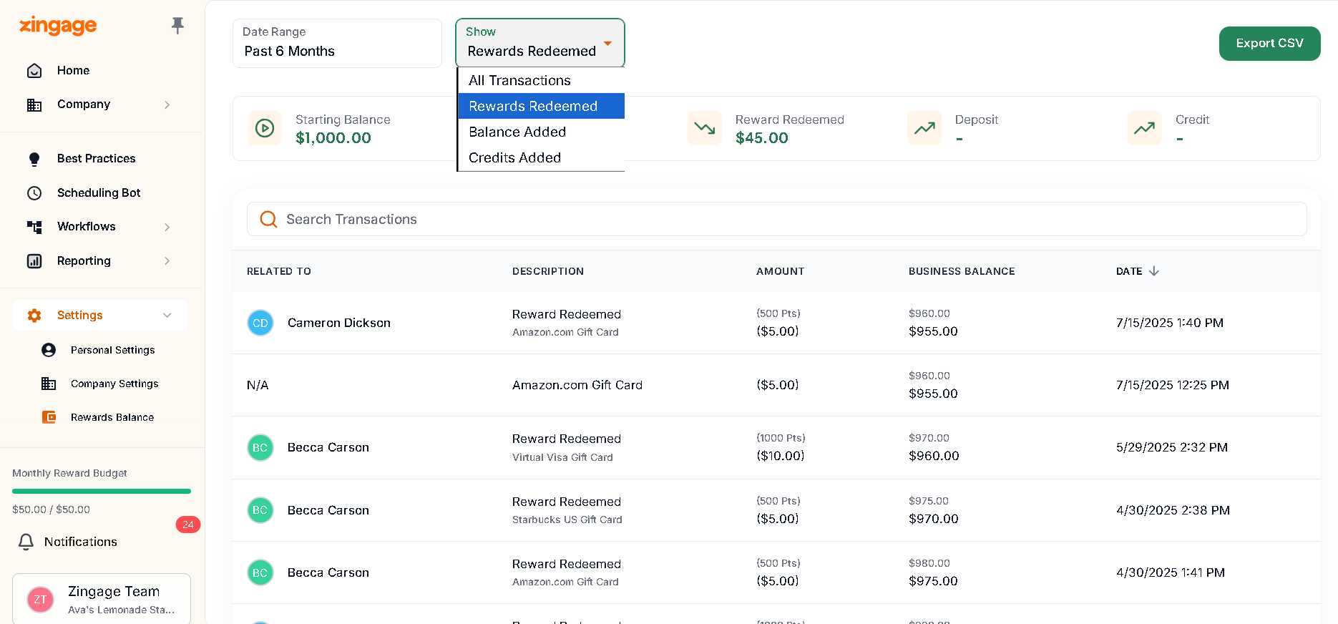
Task: Focus the Search Transactions field
Action: 776,219
